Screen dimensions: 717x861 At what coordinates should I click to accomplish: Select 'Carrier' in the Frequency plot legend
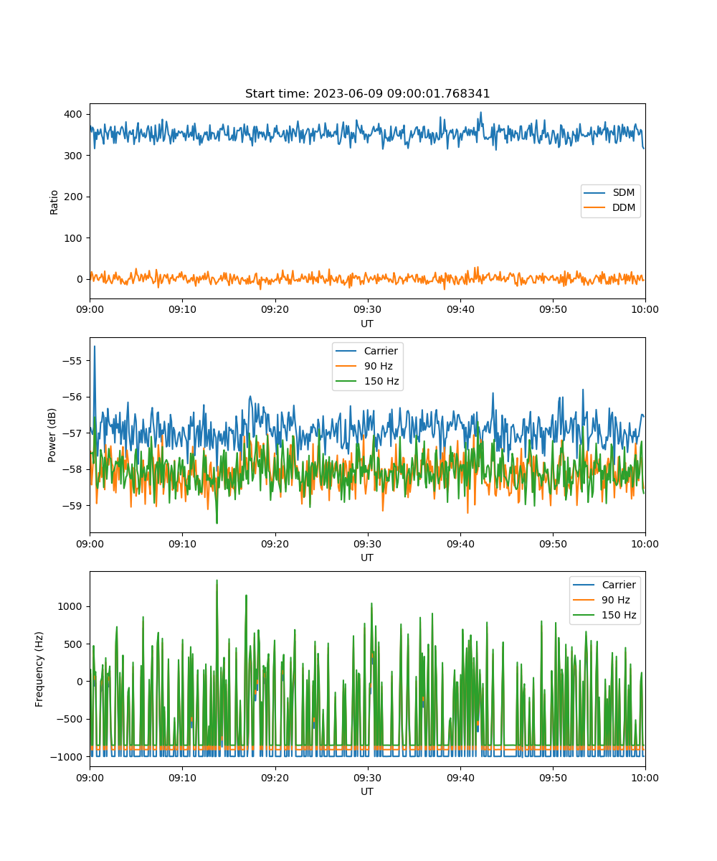[619, 585]
